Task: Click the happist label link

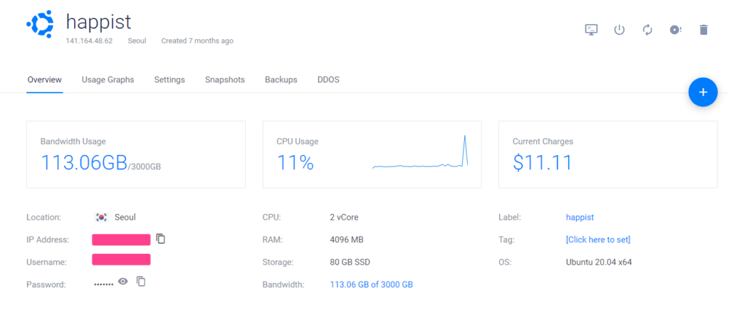Action: [579, 217]
